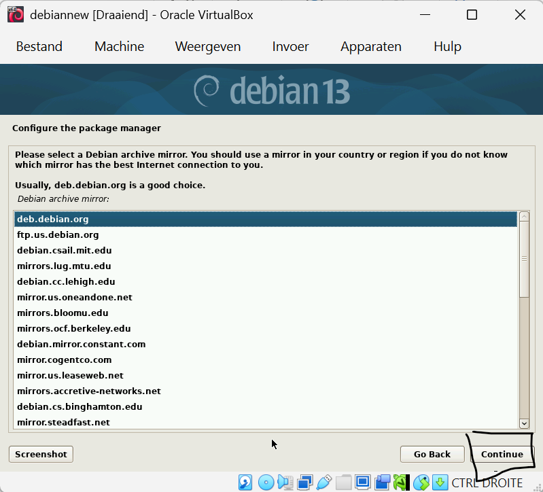The height and width of the screenshot is (492, 543).
Task: Select mirror.us.oneandone.net
Action: pyautogui.click(x=266, y=297)
